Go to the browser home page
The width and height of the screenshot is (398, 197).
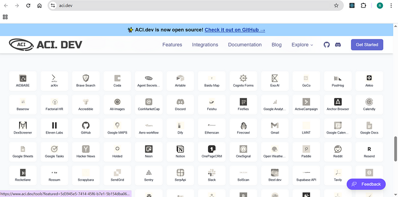(x=39, y=6)
